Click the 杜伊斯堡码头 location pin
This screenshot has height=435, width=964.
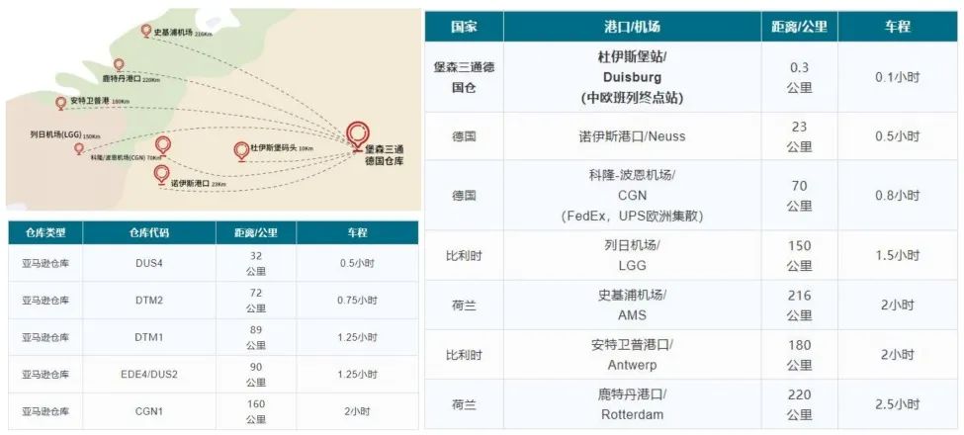click(240, 150)
